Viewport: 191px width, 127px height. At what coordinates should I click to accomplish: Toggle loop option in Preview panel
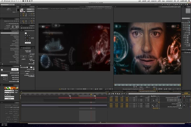point(7,21)
